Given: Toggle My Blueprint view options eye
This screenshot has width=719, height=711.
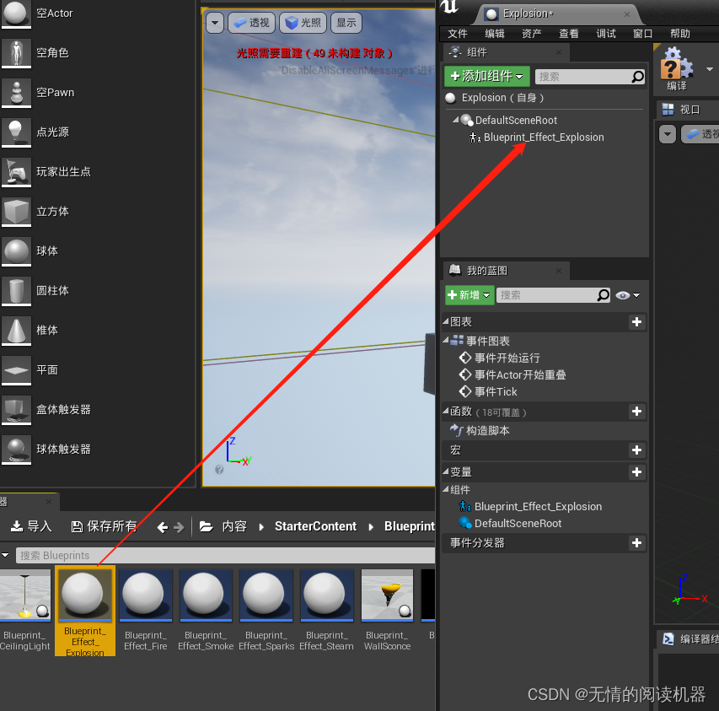Looking at the screenshot, I should (x=627, y=295).
